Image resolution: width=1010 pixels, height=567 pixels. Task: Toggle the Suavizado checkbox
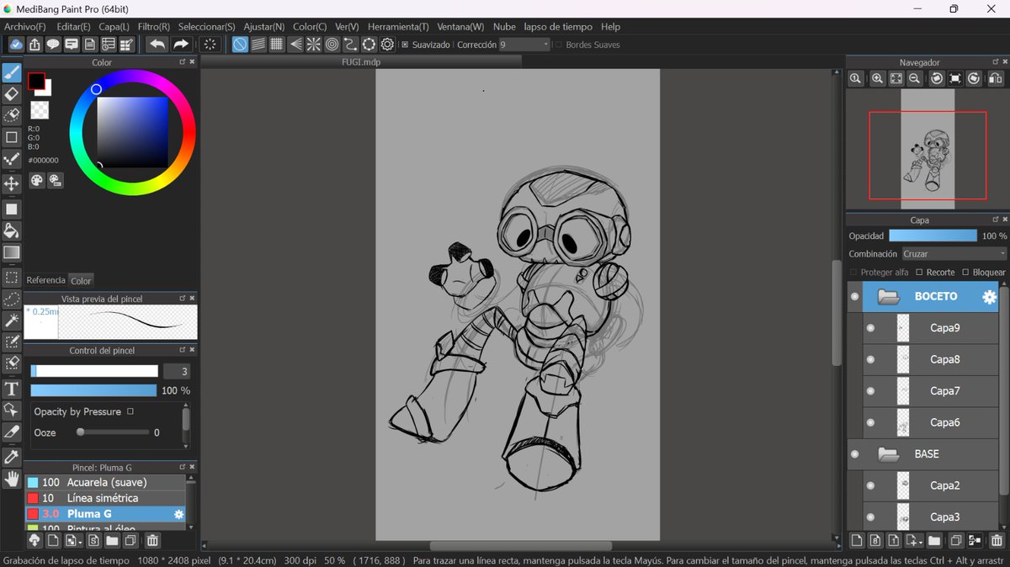(x=405, y=45)
